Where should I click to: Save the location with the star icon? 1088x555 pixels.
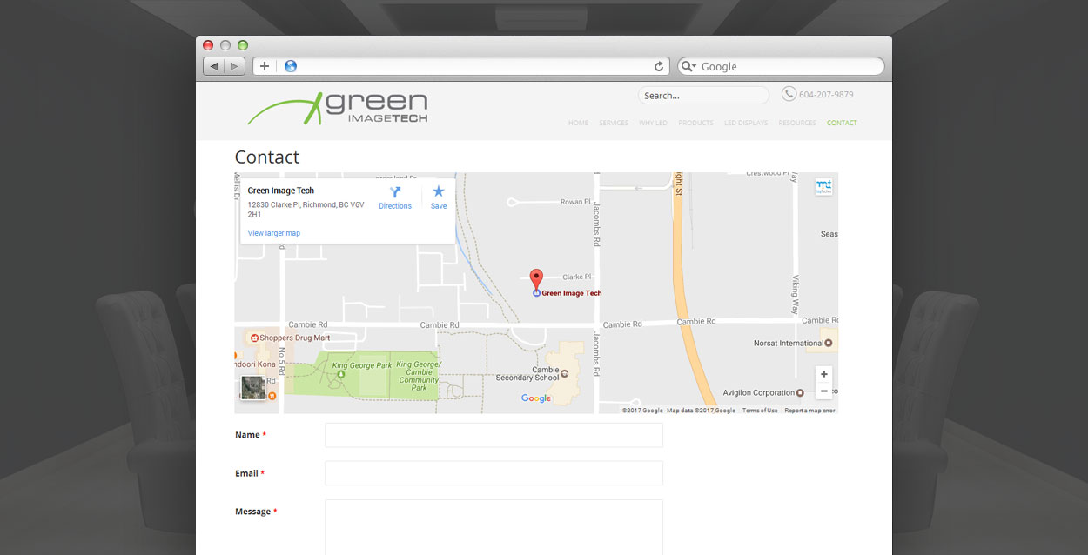pos(439,192)
